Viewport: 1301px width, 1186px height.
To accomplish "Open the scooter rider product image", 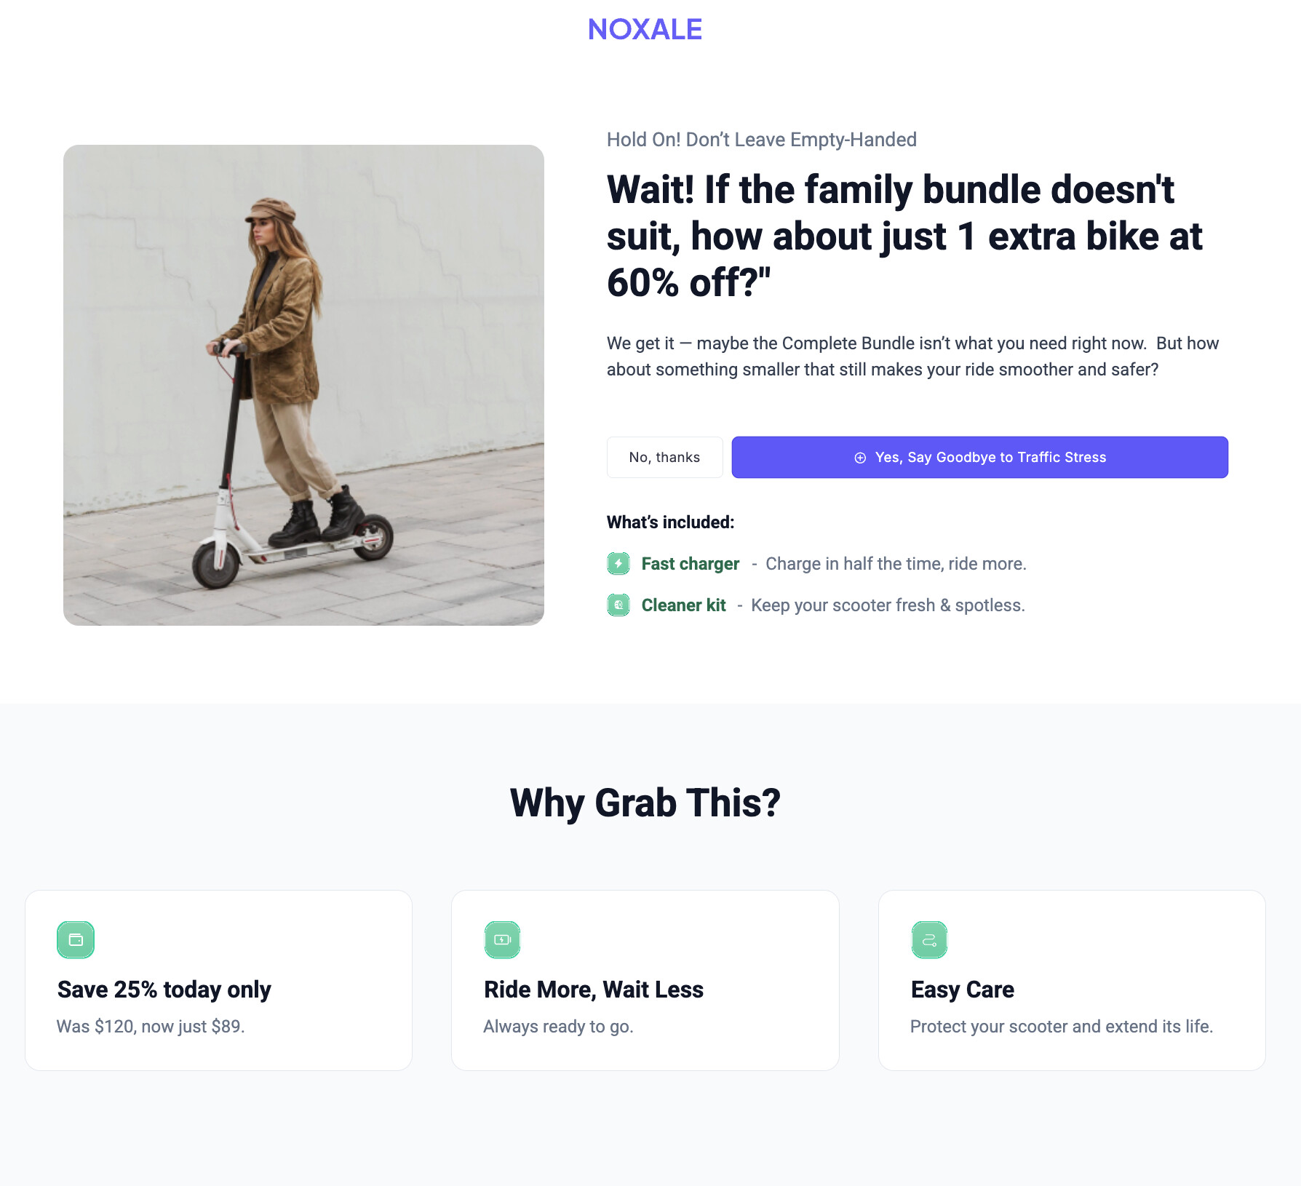I will 303,385.
